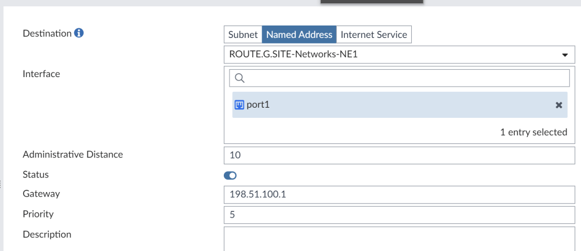Click the "1 entry selected" text
Screen dimensions: 581x251
click(533, 132)
